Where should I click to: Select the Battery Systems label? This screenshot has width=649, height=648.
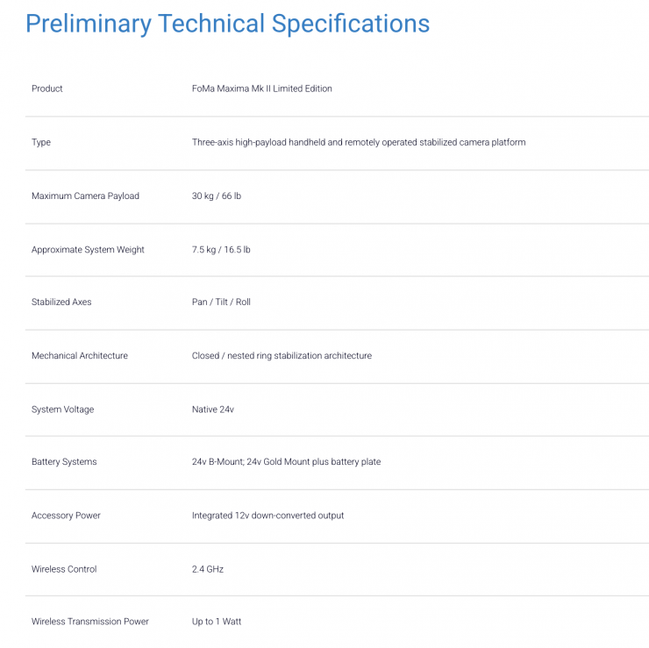pos(64,462)
